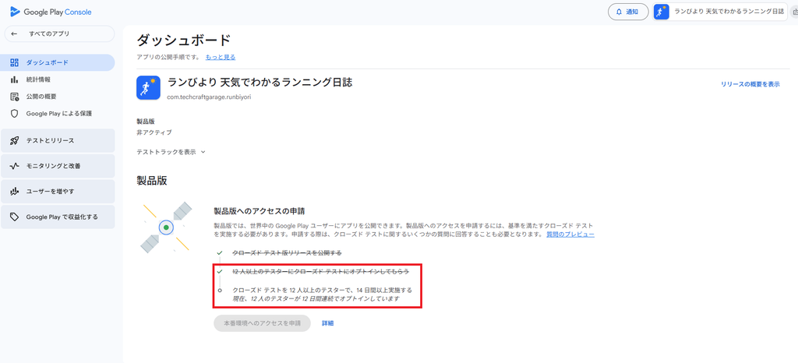Open Google Play による保護 menu item
This screenshot has width=798, height=363.
coord(58,114)
